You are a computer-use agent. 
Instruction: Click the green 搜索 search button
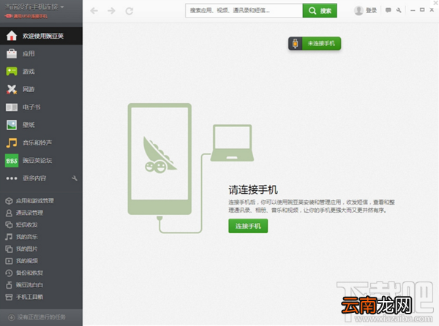(320, 11)
